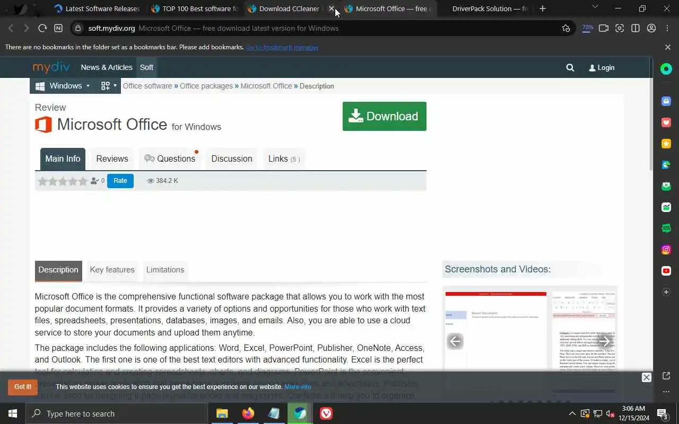Open the Office packages breadcrumb
This screenshot has width=679, height=424.
tap(206, 86)
